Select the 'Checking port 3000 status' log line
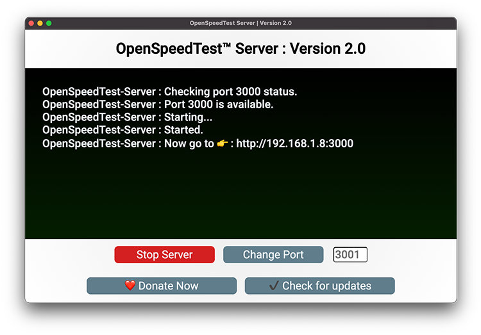Image resolution: width=481 pixels, height=335 pixels. [169, 92]
